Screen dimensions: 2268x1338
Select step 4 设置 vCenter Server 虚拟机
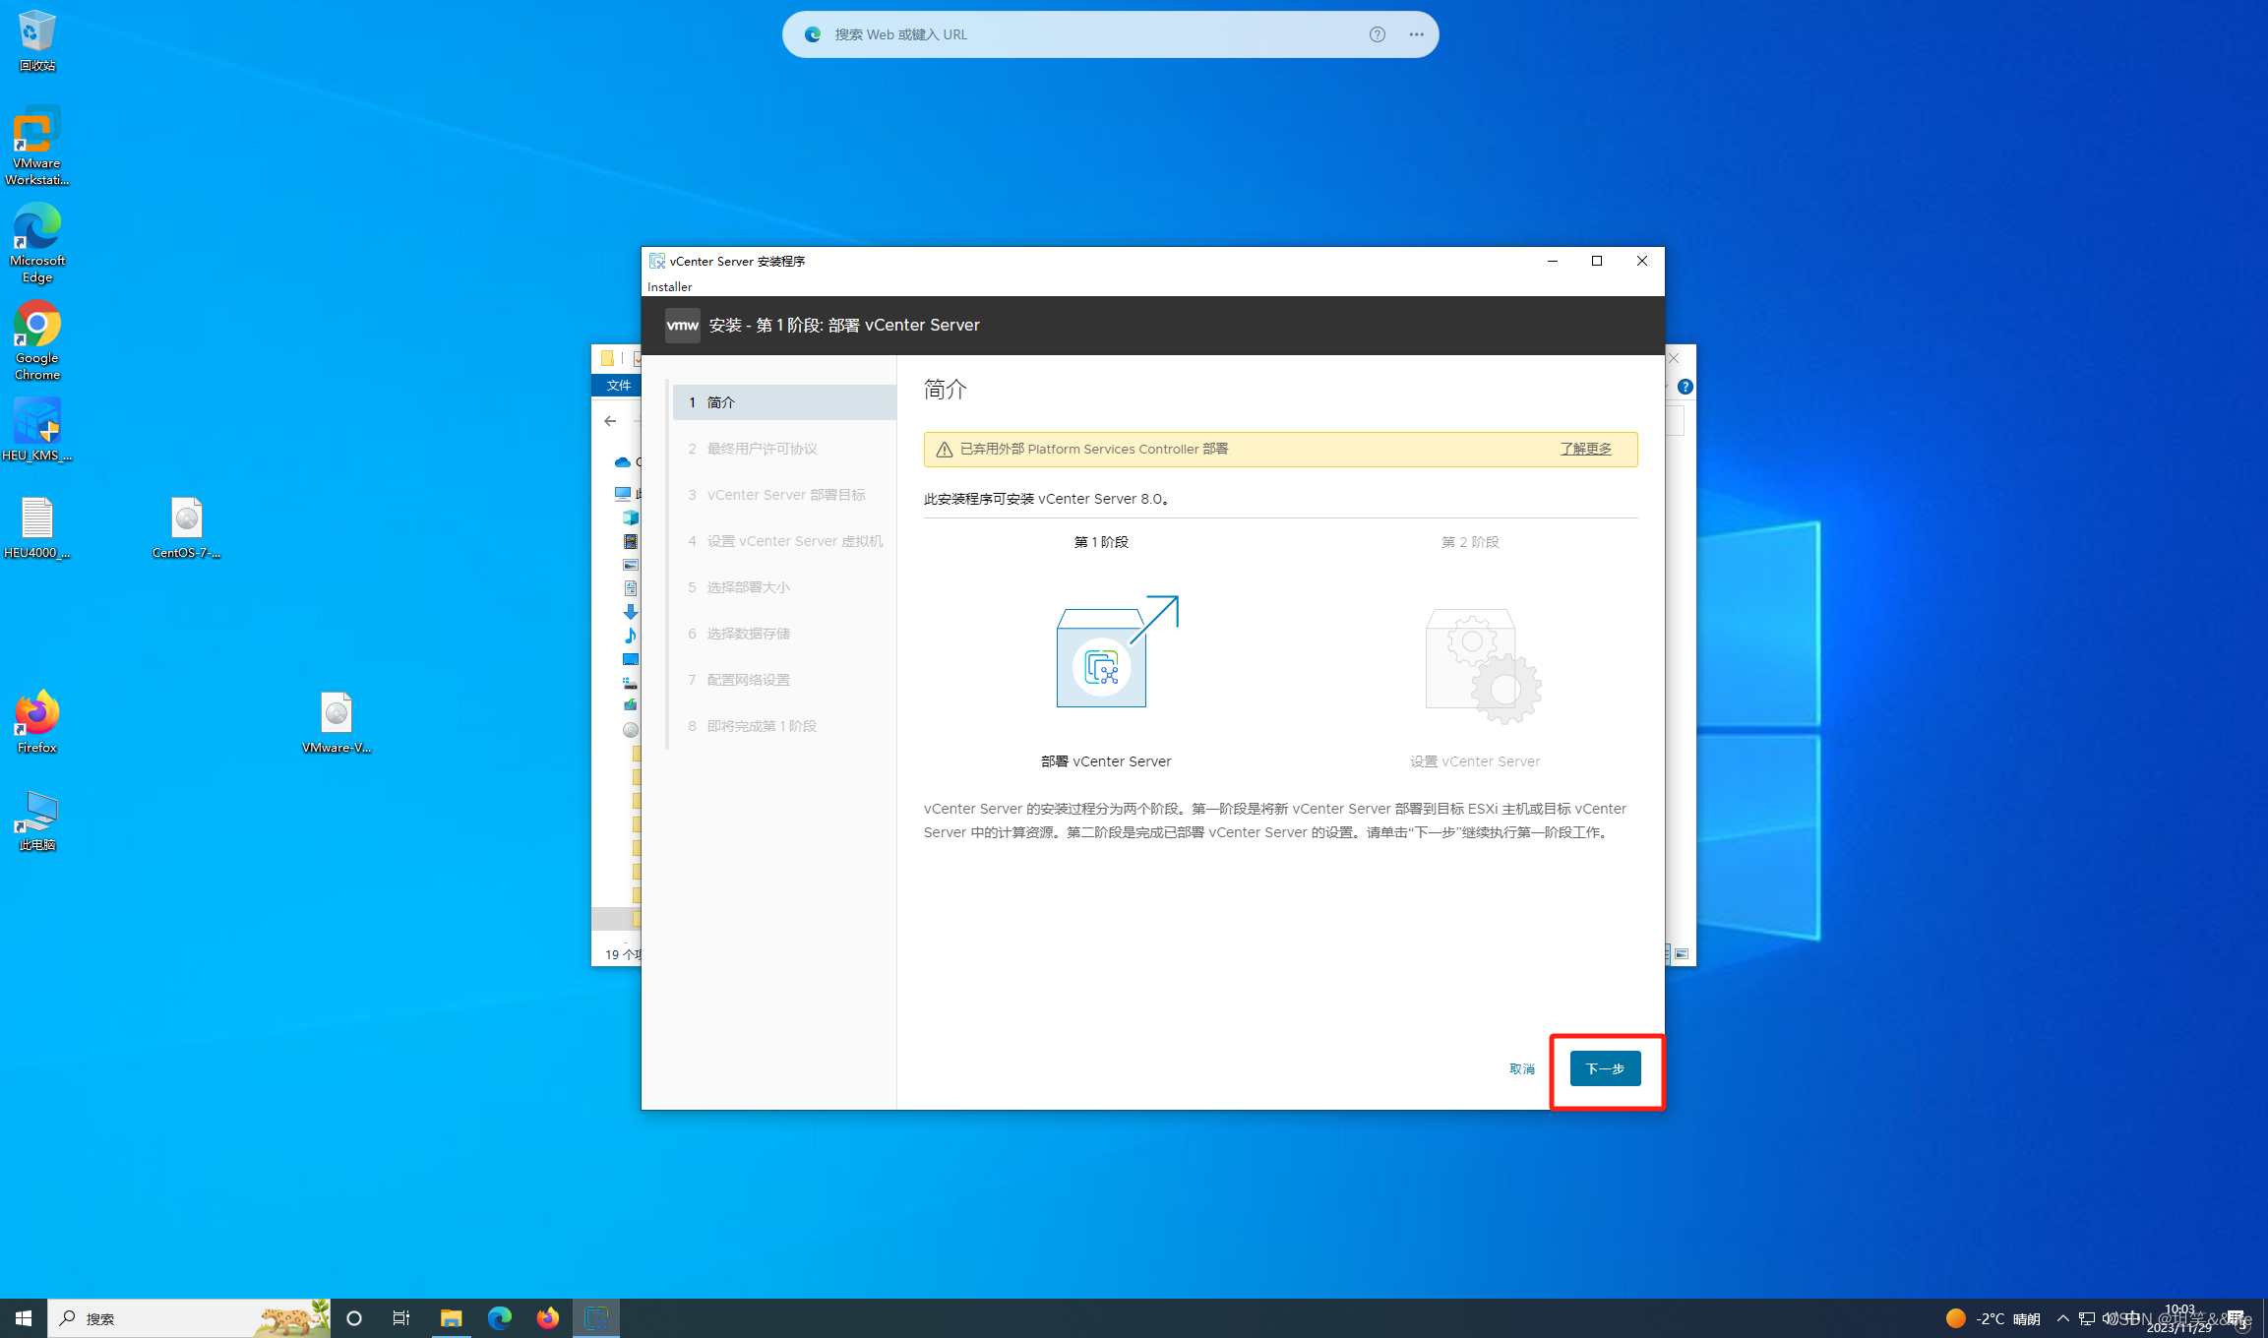(x=783, y=541)
